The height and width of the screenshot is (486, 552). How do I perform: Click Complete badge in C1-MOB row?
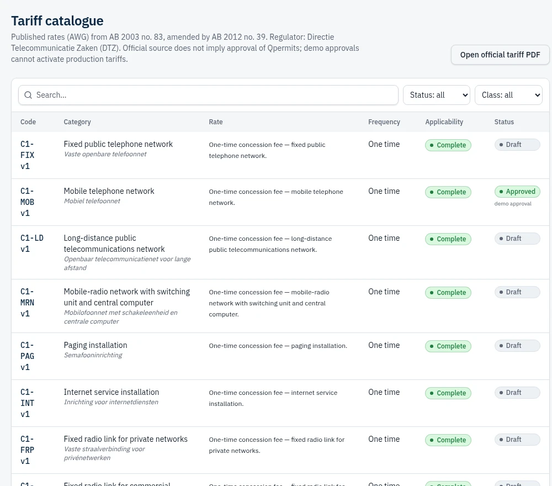[448, 192]
